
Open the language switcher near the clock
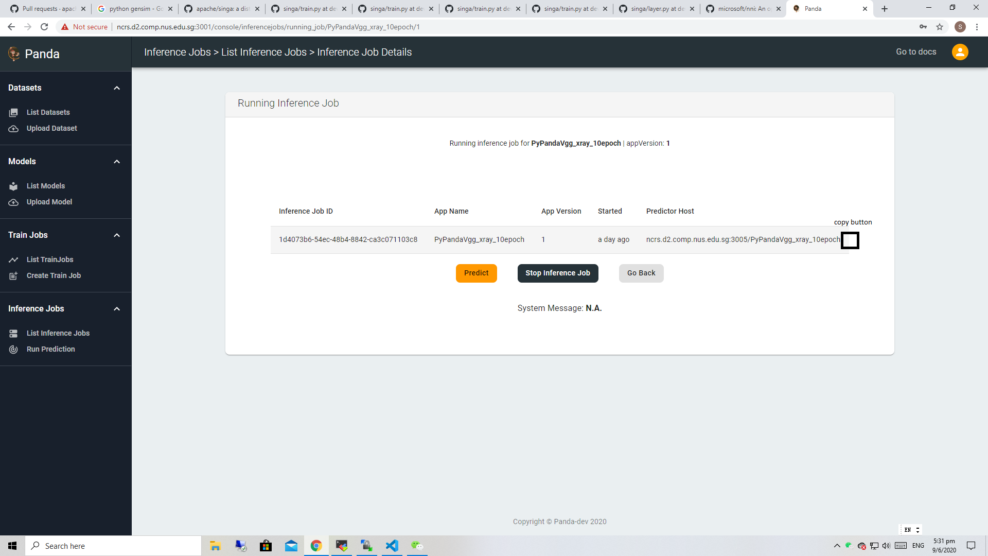(x=910, y=529)
